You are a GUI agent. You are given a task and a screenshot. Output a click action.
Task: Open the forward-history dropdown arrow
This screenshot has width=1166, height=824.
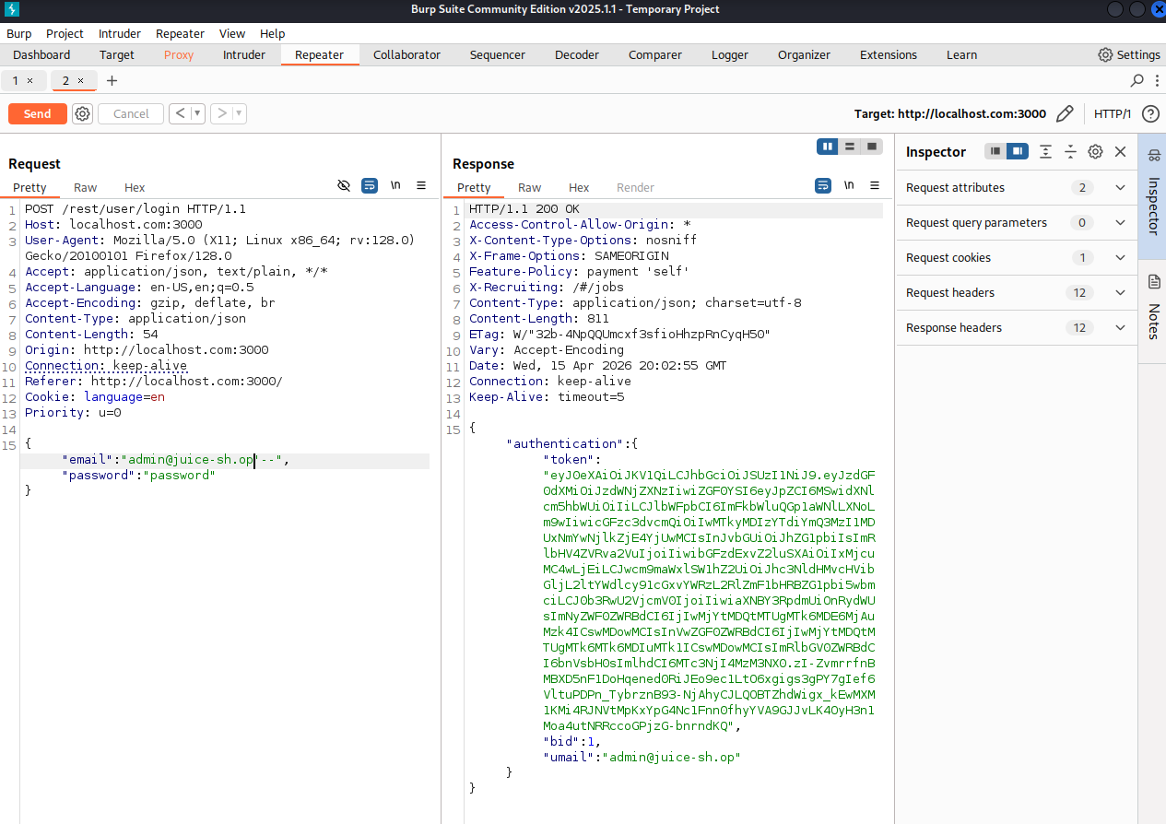[240, 113]
